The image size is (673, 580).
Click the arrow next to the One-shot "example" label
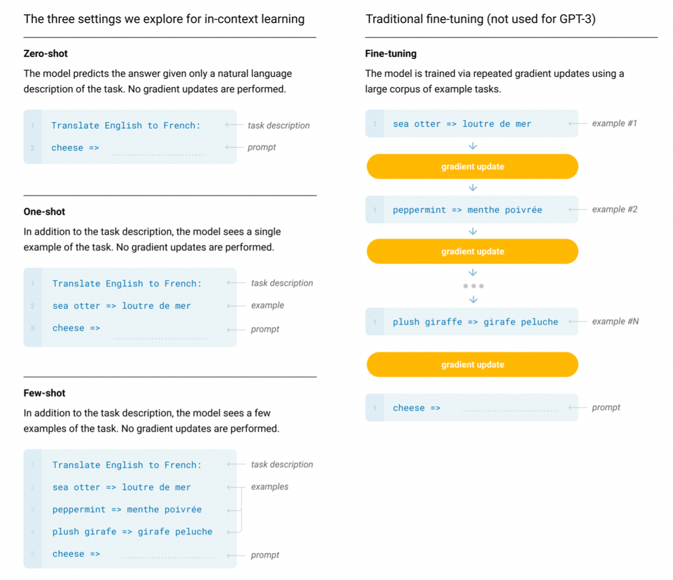(236, 306)
